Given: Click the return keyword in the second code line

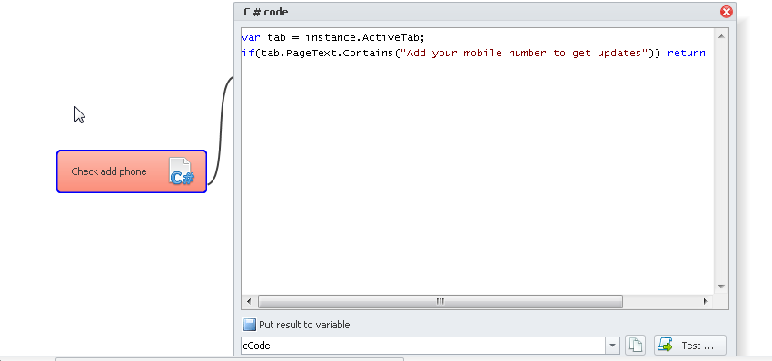Looking at the screenshot, I should (687, 54).
